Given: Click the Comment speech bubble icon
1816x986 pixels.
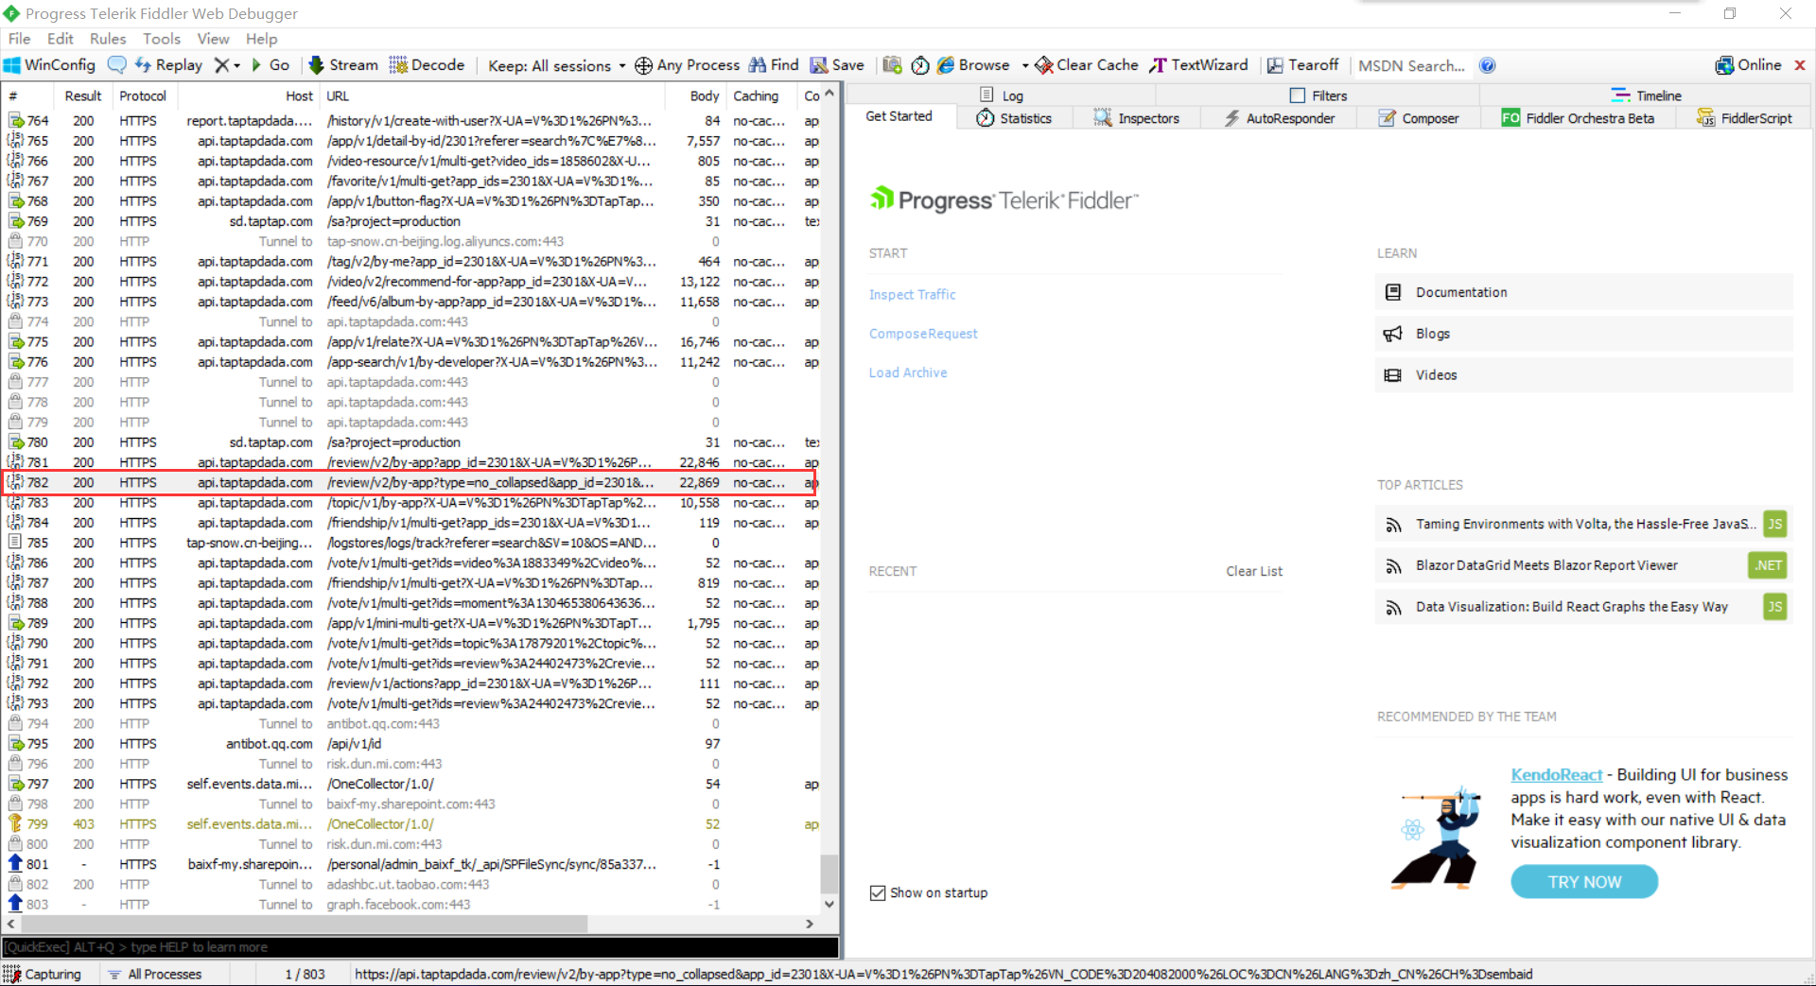Looking at the screenshot, I should pos(117,65).
